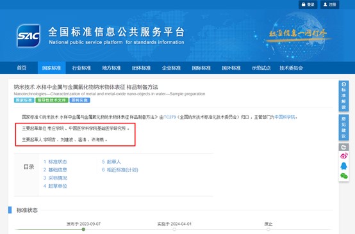This screenshot has width=355, height=234.
Task: Select 团体标准 in the nav bar
Action: (141, 68)
